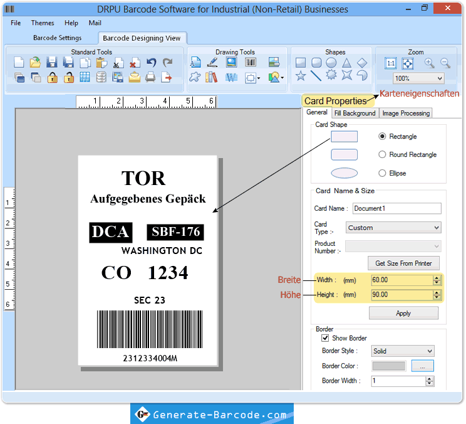Click the Height value field

(x=402, y=295)
